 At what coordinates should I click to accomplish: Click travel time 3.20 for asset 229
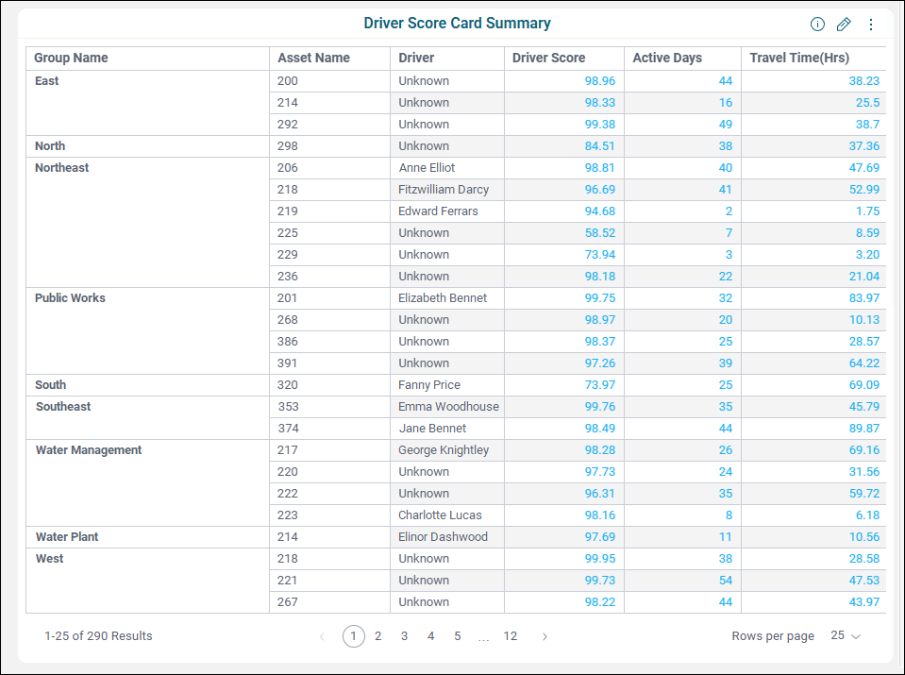[867, 255]
